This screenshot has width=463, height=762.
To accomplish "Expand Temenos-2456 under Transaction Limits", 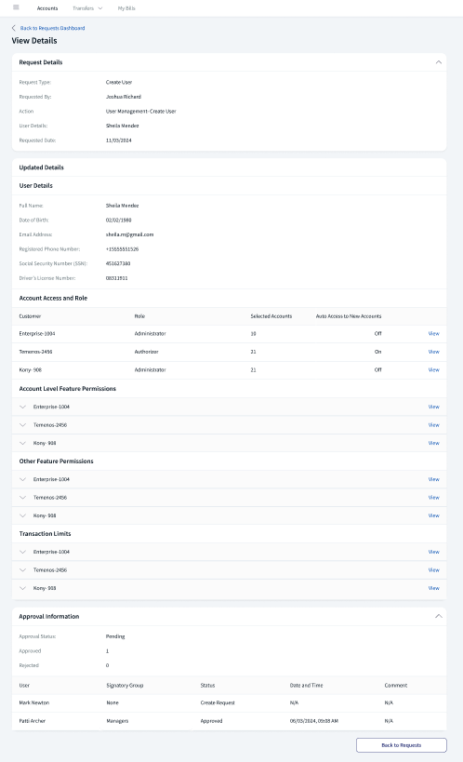I will coord(22,570).
